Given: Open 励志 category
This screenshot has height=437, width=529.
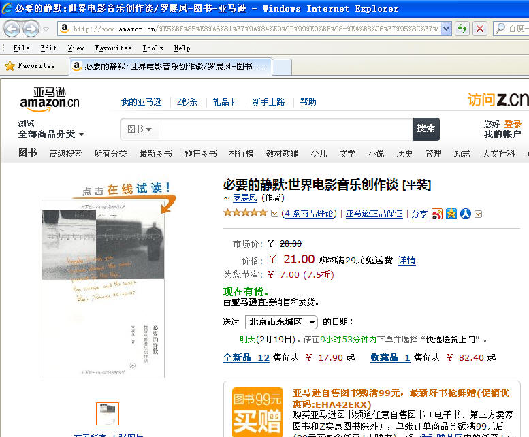Looking at the screenshot, I should pyautogui.click(x=462, y=154).
